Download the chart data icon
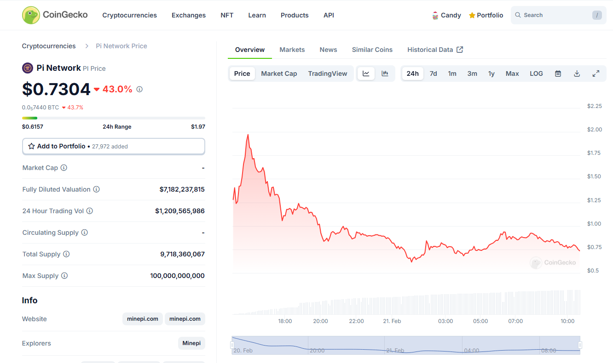Image resolution: width=613 pixels, height=363 pixels. (577, 74)
